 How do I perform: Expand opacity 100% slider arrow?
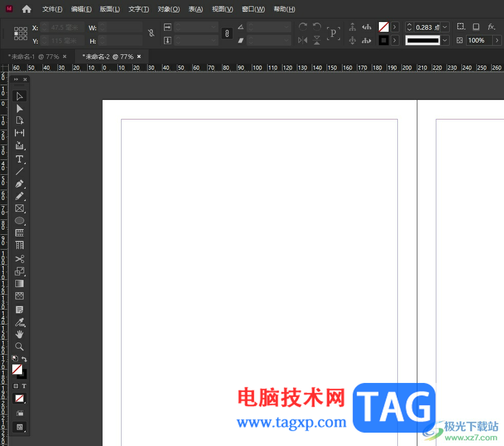[x=497, y=40]
